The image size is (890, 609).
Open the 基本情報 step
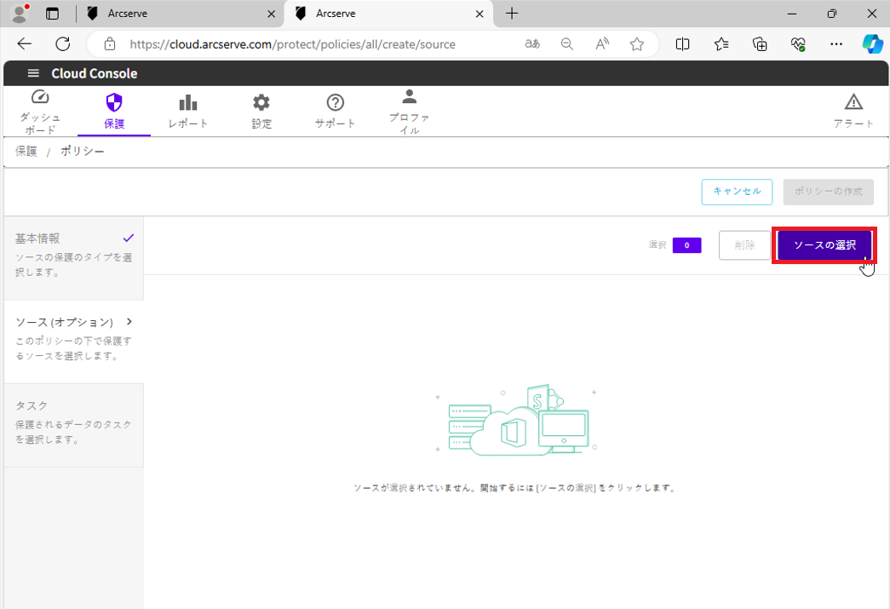(37, 238)
